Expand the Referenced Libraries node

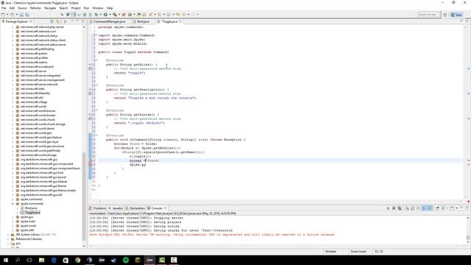(8, 239)
